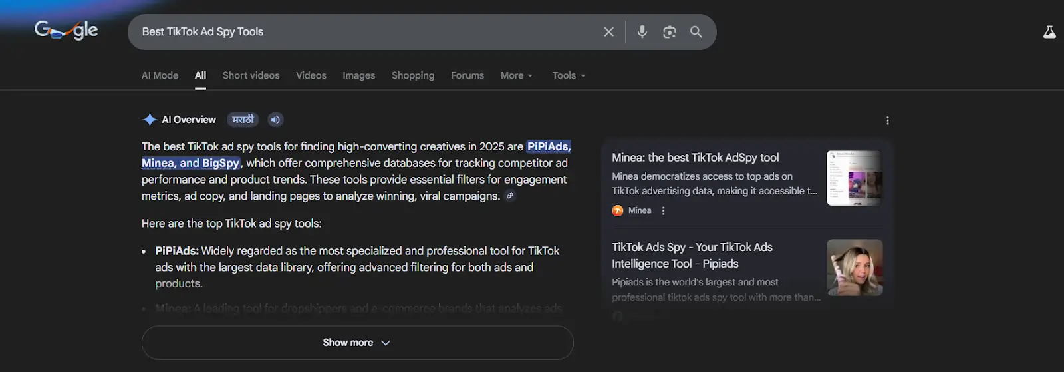1064x372 pixels.
Task: View the Forums tab
Action: [x=467, y=75]
